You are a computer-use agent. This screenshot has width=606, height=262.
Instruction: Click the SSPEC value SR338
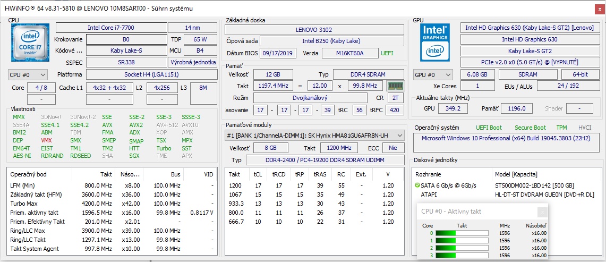tap(126, 62)
